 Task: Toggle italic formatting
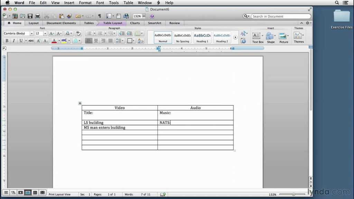(14, 40)
